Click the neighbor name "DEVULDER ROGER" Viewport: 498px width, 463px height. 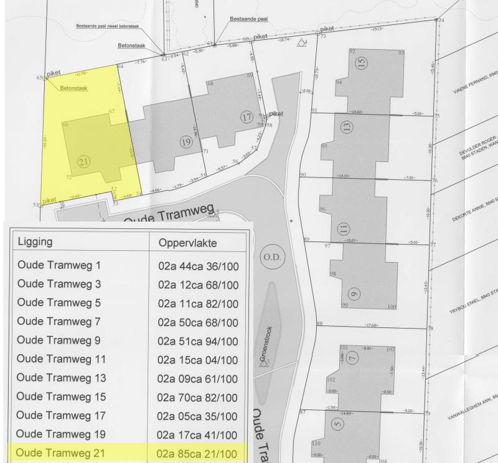(477, 146)
